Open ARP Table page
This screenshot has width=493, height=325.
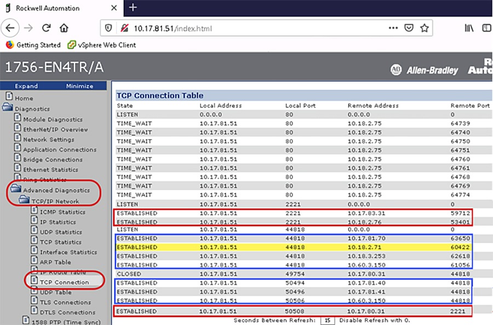pyautogui.click(x=55, y=263)
